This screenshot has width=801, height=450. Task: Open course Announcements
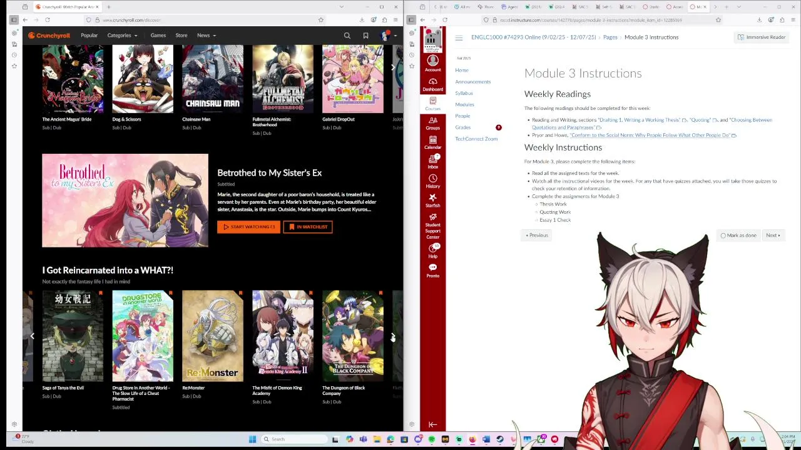pyautogui.click(x=473, y=82)
